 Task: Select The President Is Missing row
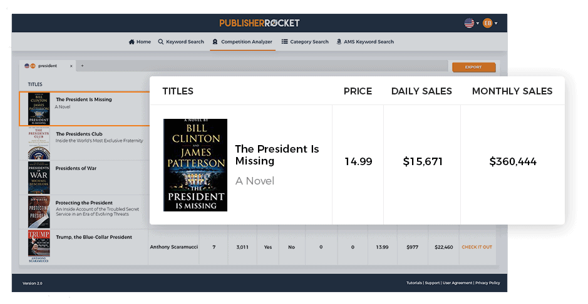85,109
